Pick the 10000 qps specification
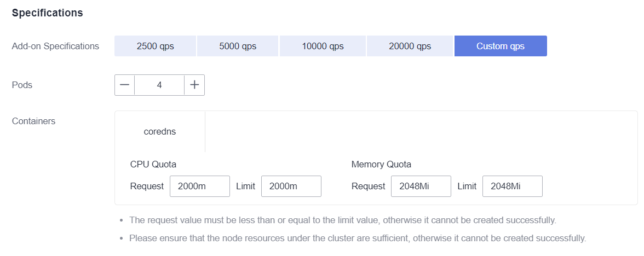Screen dimensions: 644x256 click(x=323, y=46)
